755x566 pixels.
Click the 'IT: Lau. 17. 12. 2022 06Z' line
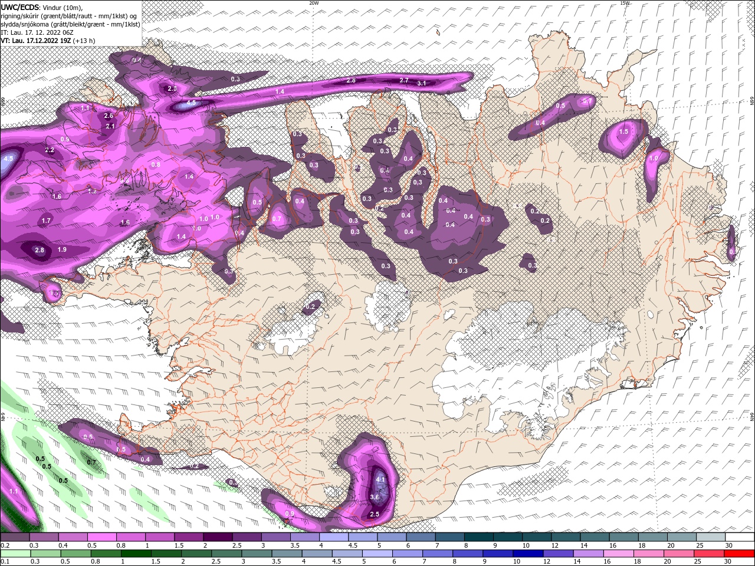coord(37,32)
